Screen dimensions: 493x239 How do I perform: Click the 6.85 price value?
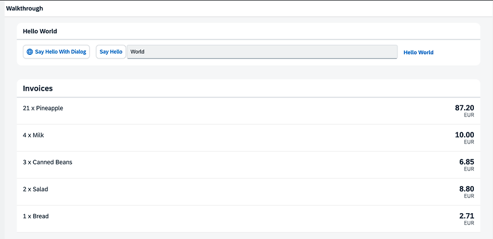pos(467,162)
